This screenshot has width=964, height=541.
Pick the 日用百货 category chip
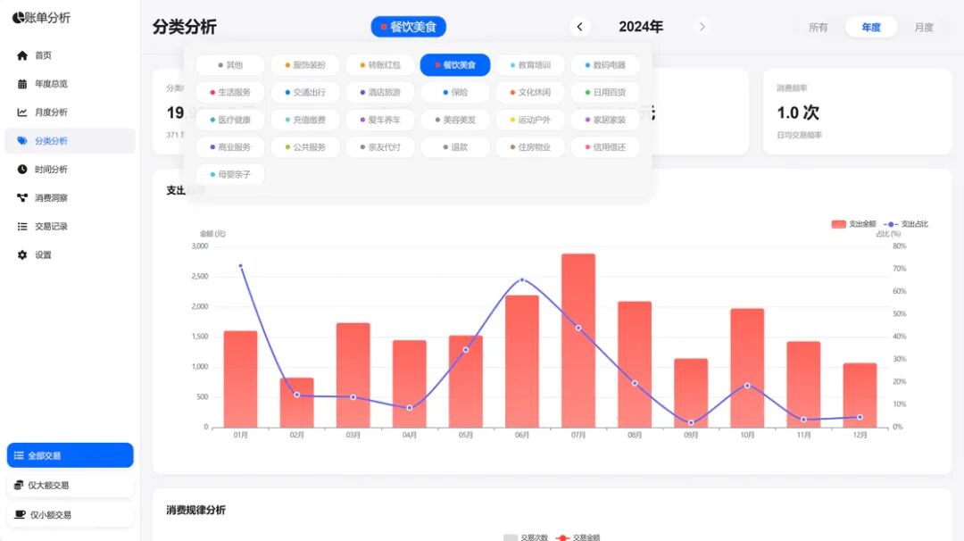pos(605,92)
